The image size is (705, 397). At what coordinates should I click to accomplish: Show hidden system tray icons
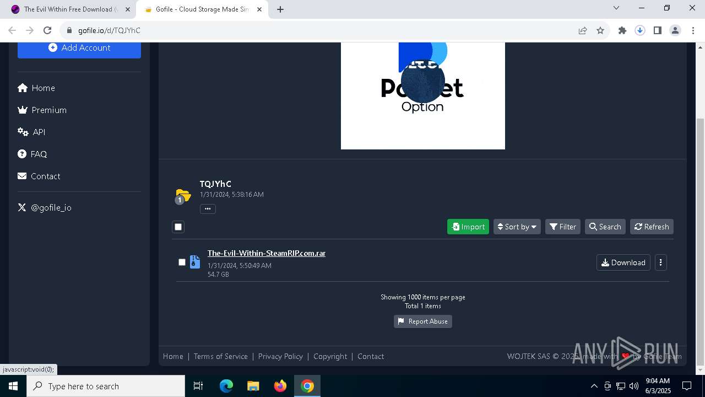[594, 386]
